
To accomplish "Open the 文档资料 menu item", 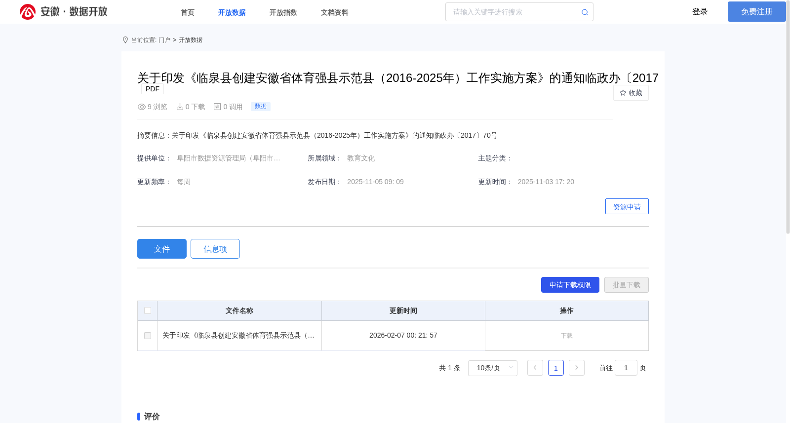I will (x=334, y=12).
